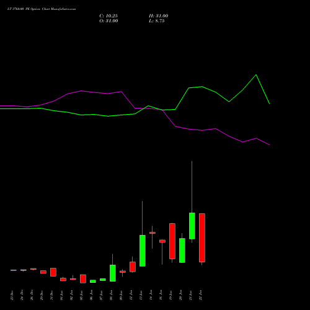Click the LT 3760.00 PE Options chart title
Viewport: 310px width, 310px height.
click(42, 9)
